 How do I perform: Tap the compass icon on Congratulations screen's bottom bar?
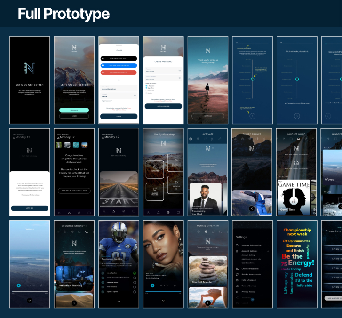tap(79, 213)
